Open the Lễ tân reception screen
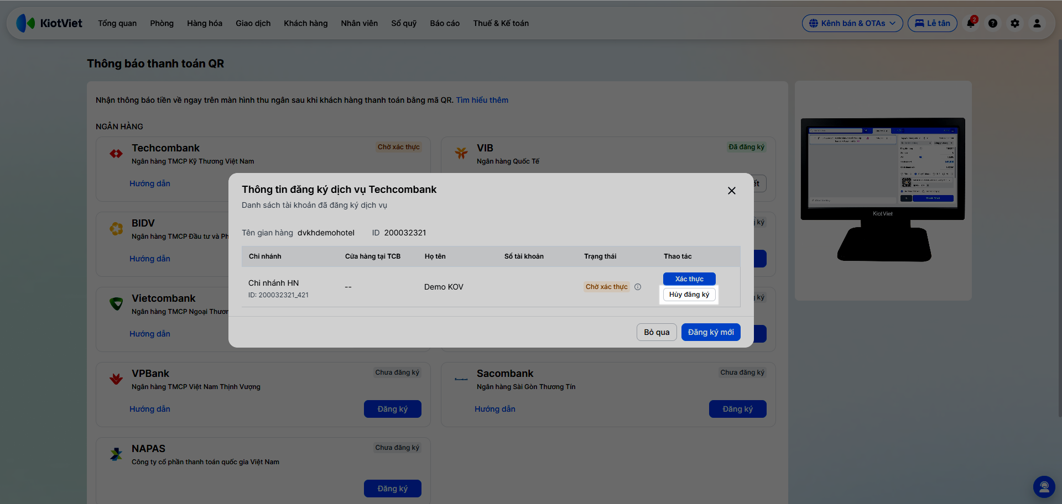 [x=933, y=23]
